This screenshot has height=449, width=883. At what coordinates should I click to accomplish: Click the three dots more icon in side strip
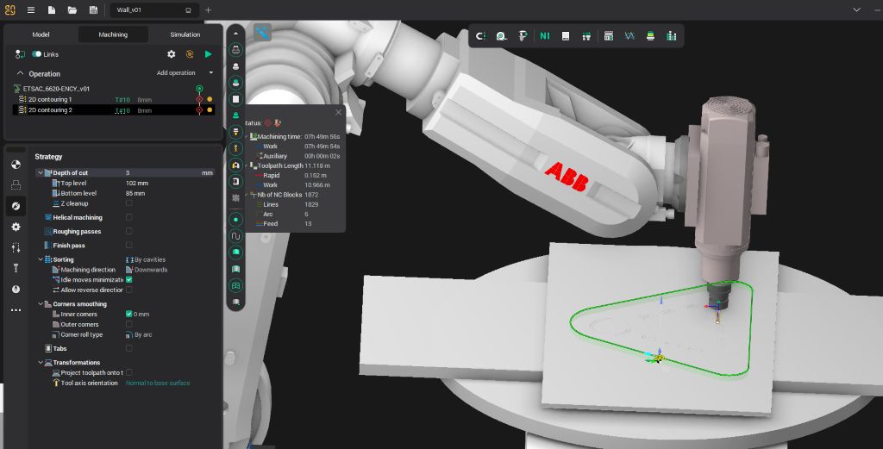tap(16, 310)
